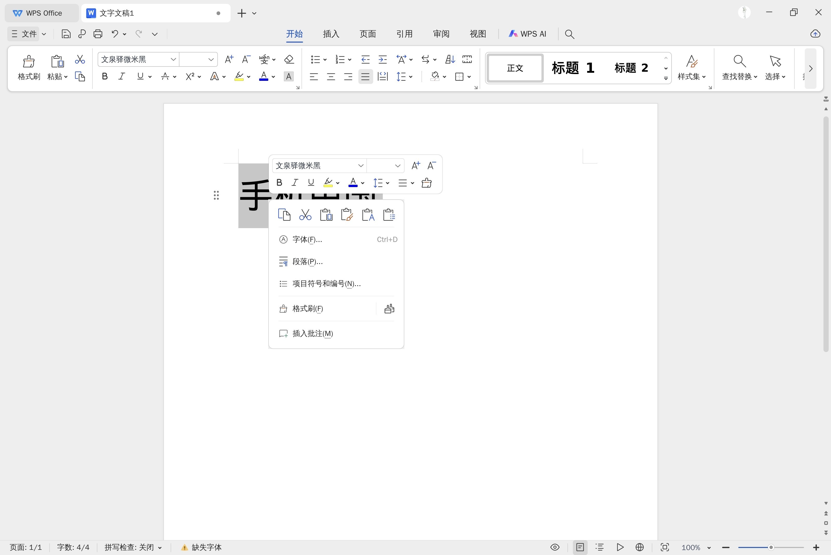Image resolution: width=831 pixels, height=555 pixels.
Task: Click the sort icon in the ribbon
Action: coord(450,59)
